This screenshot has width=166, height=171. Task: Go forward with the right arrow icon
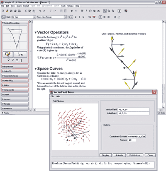point(76,11)
